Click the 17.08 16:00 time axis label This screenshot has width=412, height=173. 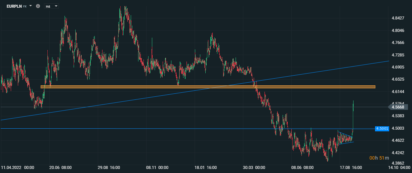click(x=350, y=167)
